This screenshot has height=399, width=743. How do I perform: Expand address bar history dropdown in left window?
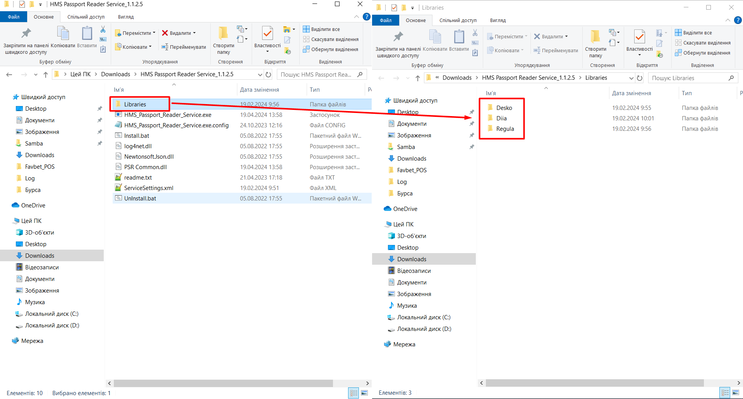pos(260,74)
